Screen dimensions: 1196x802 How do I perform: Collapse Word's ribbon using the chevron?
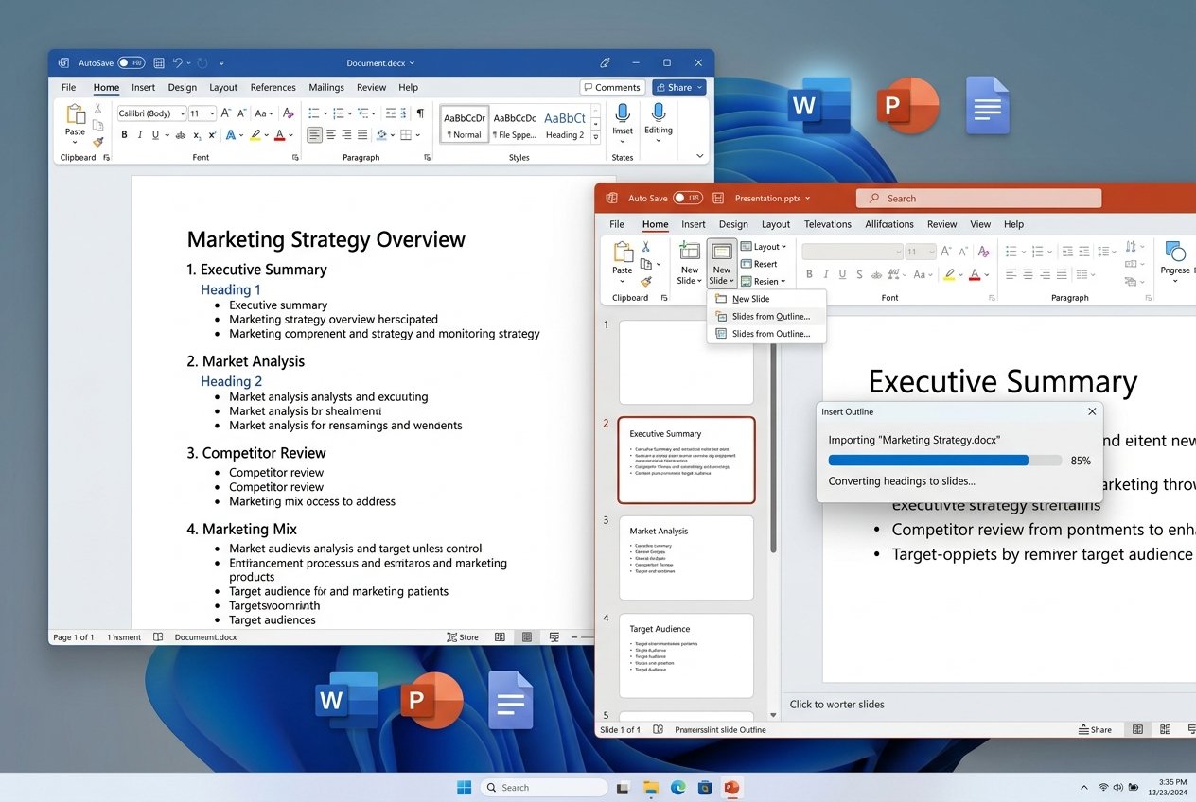700,156
